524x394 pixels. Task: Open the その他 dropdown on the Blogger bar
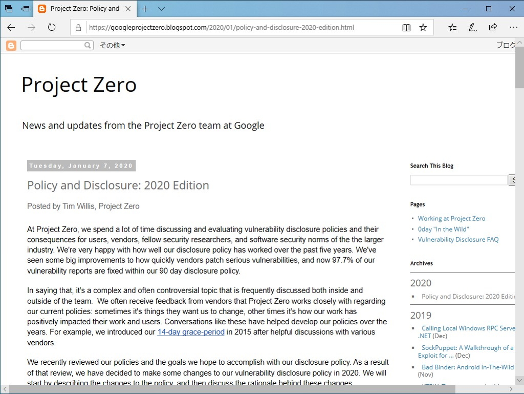coord(113,45)
